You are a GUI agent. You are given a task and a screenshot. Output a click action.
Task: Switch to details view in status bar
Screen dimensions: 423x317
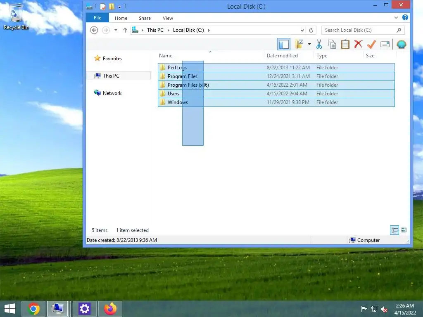click(x=394, y=230)
